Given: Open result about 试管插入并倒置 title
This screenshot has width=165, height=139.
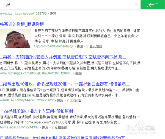Looking at the screenshot, I should 63,57.
